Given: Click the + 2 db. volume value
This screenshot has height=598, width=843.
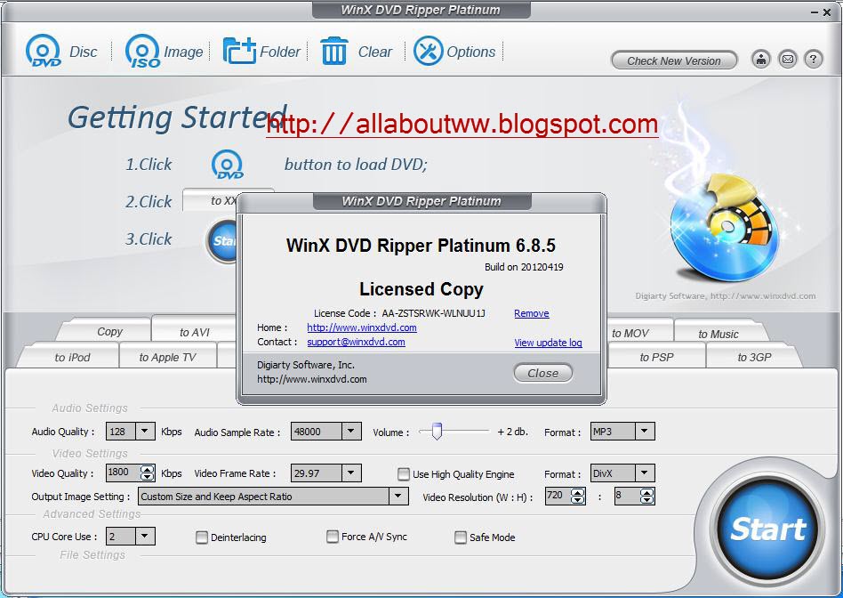Looking at the screenshot, I should pyautogui.click(x=512, y=432).
